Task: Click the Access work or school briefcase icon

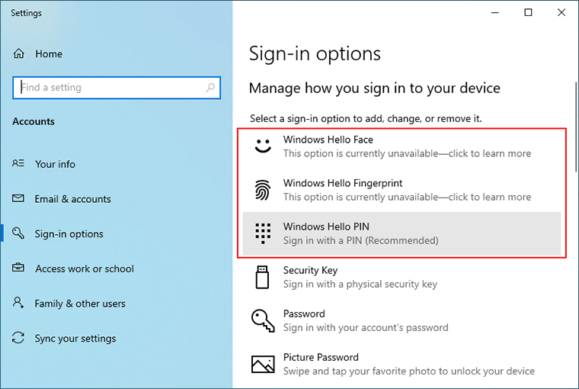Action: [x=18, y=268]
